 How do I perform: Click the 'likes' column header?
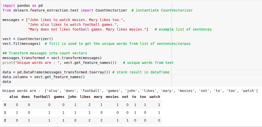point(85,97)
